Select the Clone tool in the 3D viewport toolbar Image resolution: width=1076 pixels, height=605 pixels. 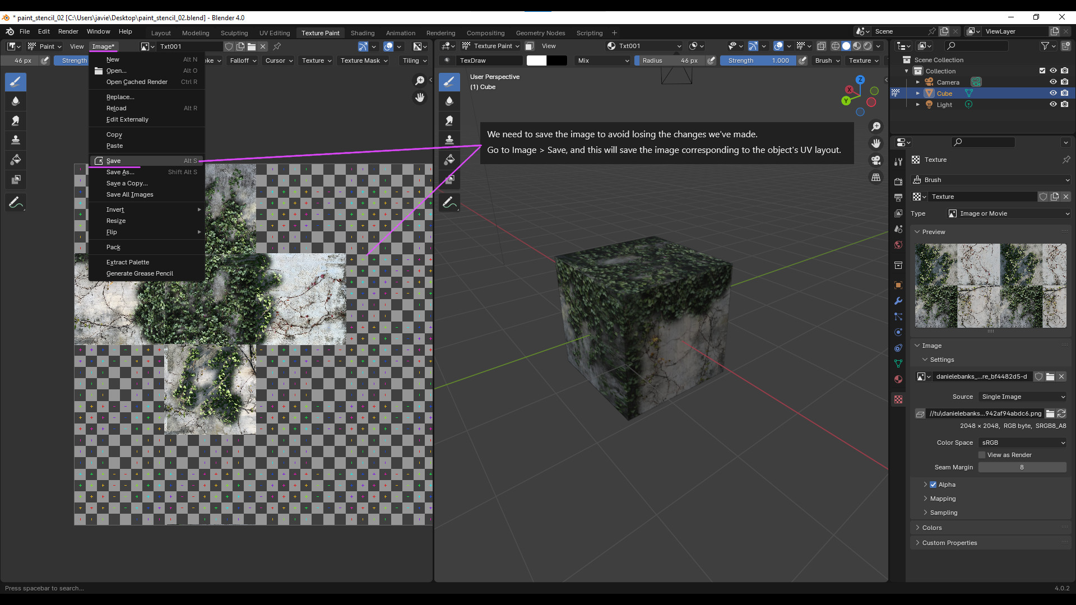(449, 140)
